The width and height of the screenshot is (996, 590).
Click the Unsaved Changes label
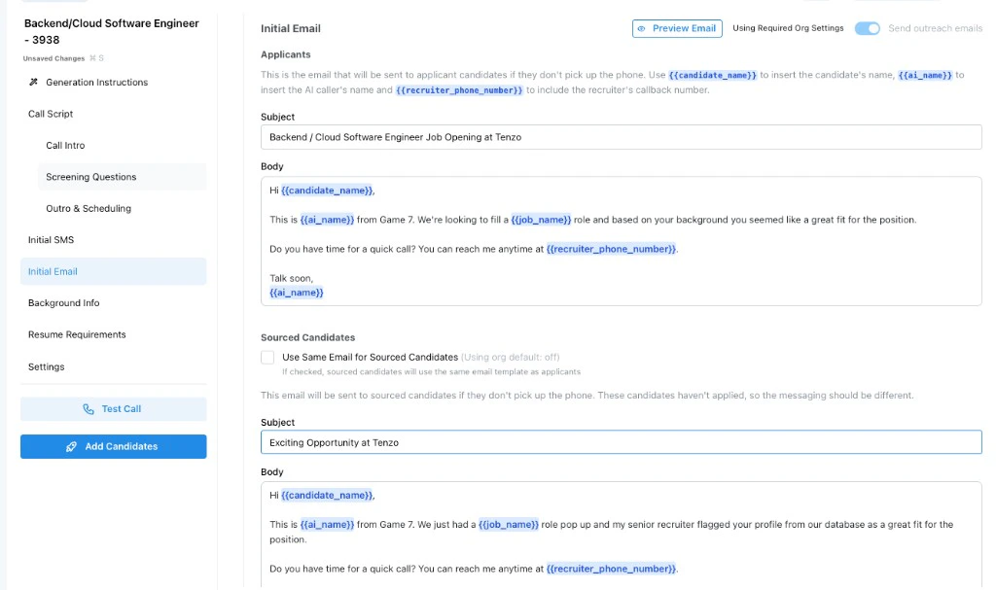[x=54, y=58]
